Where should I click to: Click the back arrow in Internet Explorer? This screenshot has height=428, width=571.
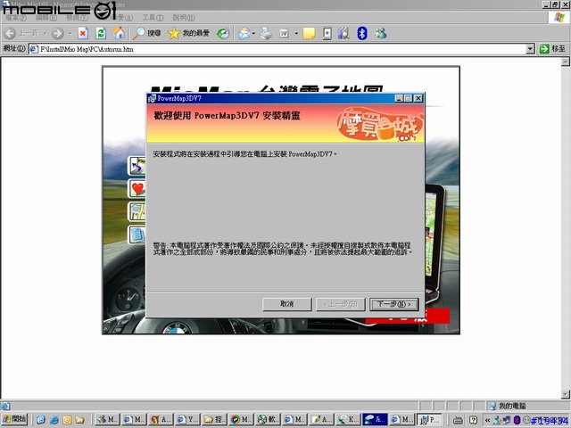(x=10, y=34)
